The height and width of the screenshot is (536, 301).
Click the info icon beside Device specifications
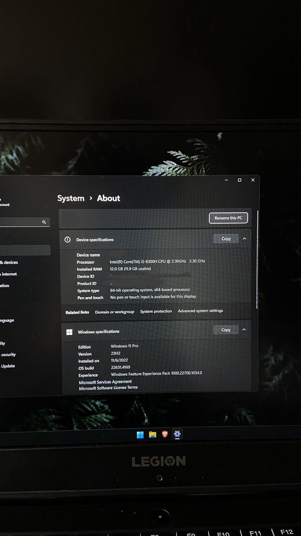(x=67, y=240)
